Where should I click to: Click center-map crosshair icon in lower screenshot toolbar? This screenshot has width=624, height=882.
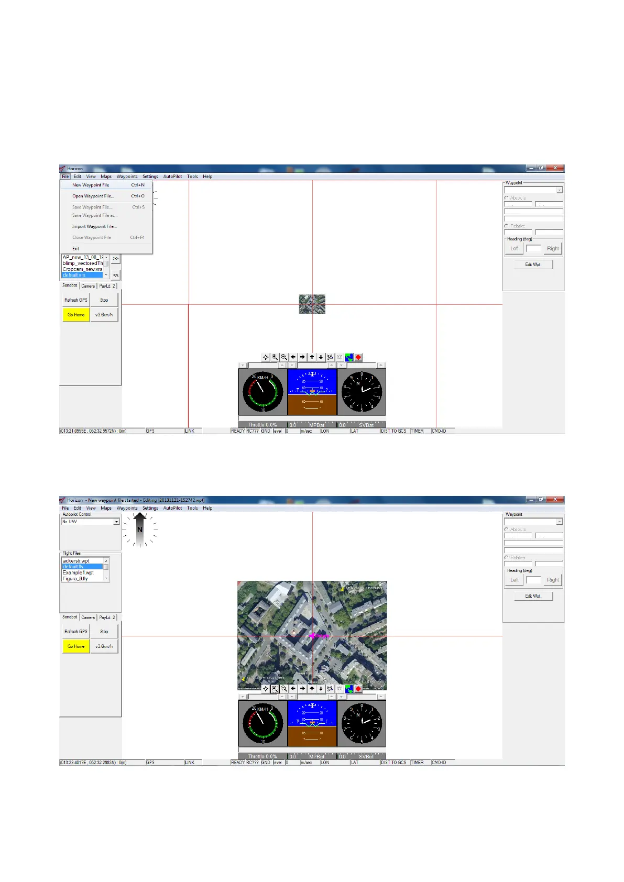coord(266,689)
